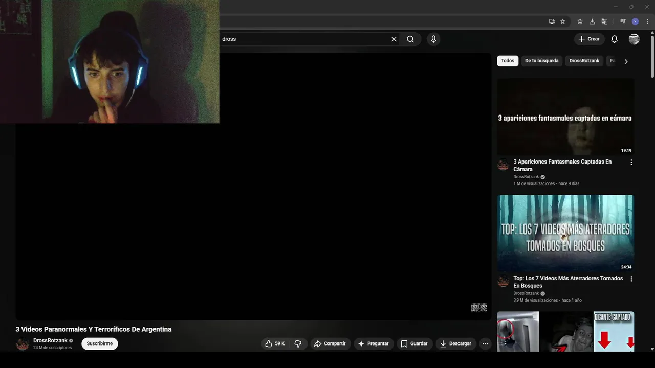The width and height of the screenshot is (655, 368).
Task: Select the Todos filter chip
Action: (508, 61)
